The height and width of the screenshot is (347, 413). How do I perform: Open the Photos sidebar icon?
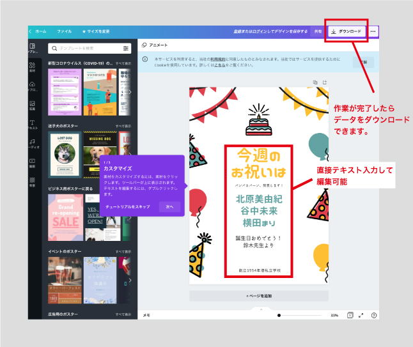click(x=32, y=104)
